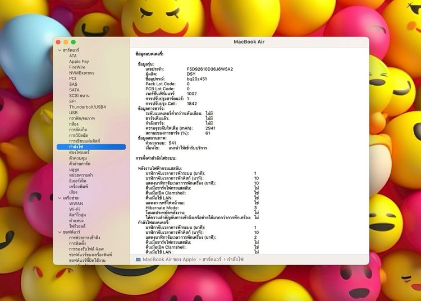Click MacBook Air ของ Apple in path bar
421x301 pixels.
(169, 260)
